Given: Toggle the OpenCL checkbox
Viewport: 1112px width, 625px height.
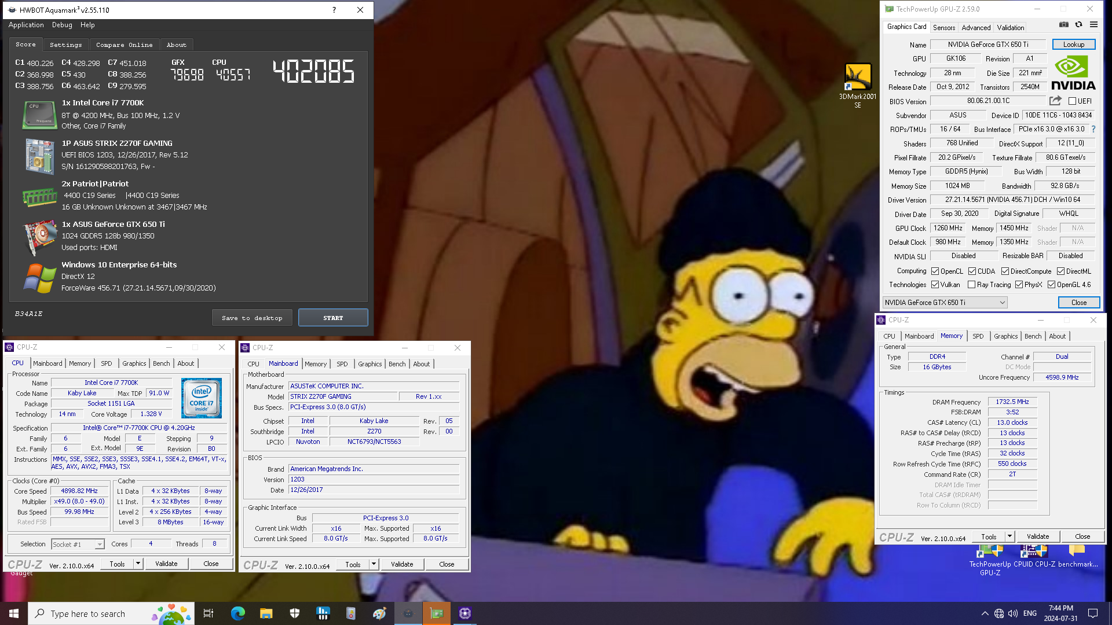Looking at the screenshot, I should [935, 271].
